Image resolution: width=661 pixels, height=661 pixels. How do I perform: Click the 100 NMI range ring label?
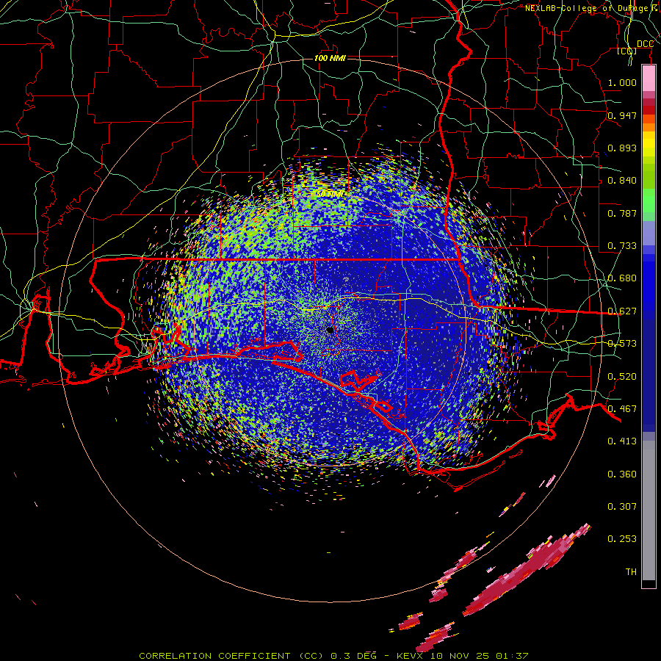point(330,58)
